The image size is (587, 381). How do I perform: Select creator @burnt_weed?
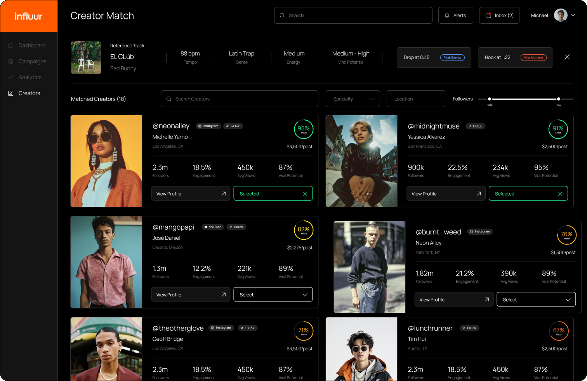[x=536, y=300]
